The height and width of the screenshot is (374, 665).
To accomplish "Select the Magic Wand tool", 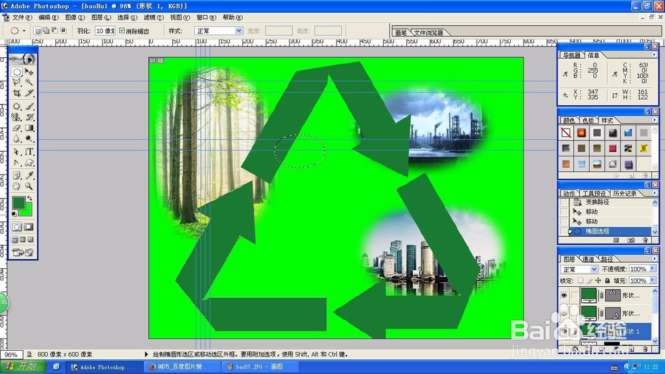I will tap(29, 82).
